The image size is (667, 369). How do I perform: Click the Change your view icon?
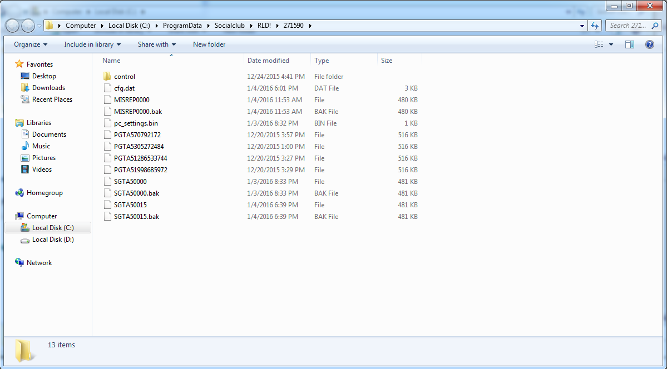[x=599, y=44]
